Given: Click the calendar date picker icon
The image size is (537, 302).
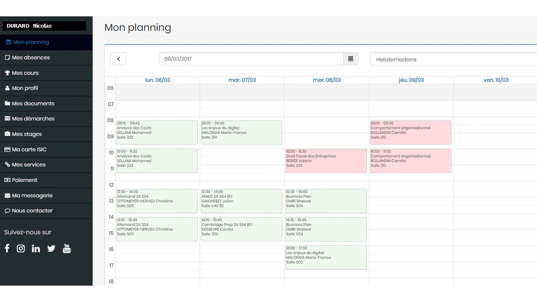Looking at the screenshot, I should 351,59.
